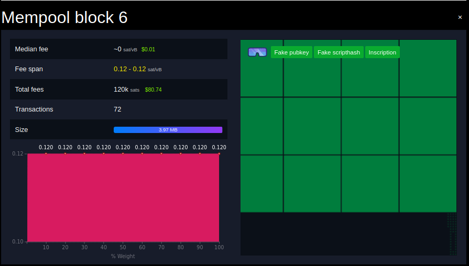Click the Median fee label
This screenshot has height=266, width=469.
[x=31, y=49]
